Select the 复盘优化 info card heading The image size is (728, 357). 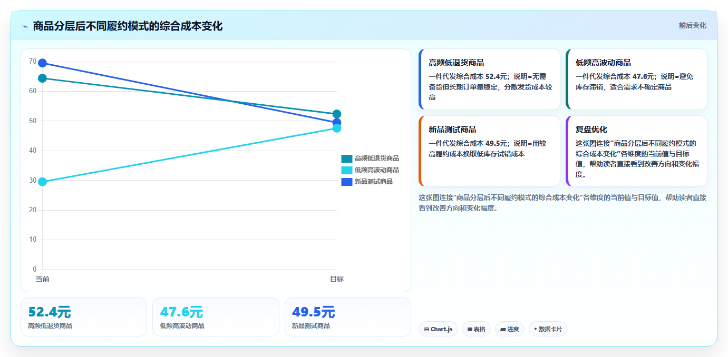591,130
